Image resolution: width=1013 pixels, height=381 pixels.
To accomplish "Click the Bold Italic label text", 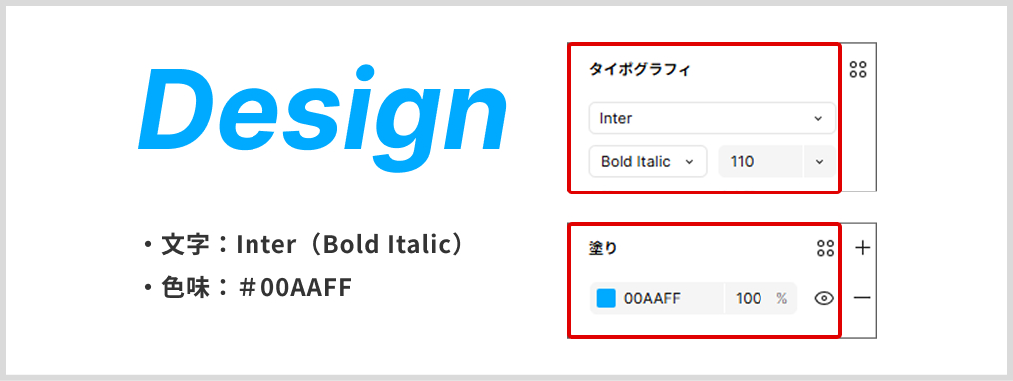I will 635,161.
